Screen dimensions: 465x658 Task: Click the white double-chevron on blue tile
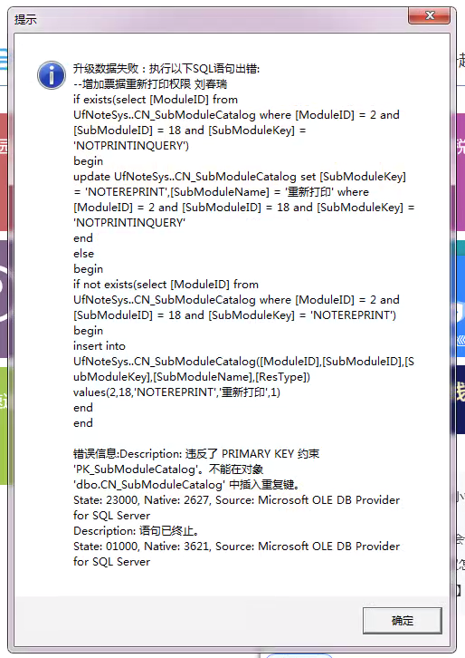(x=460, y=341)
